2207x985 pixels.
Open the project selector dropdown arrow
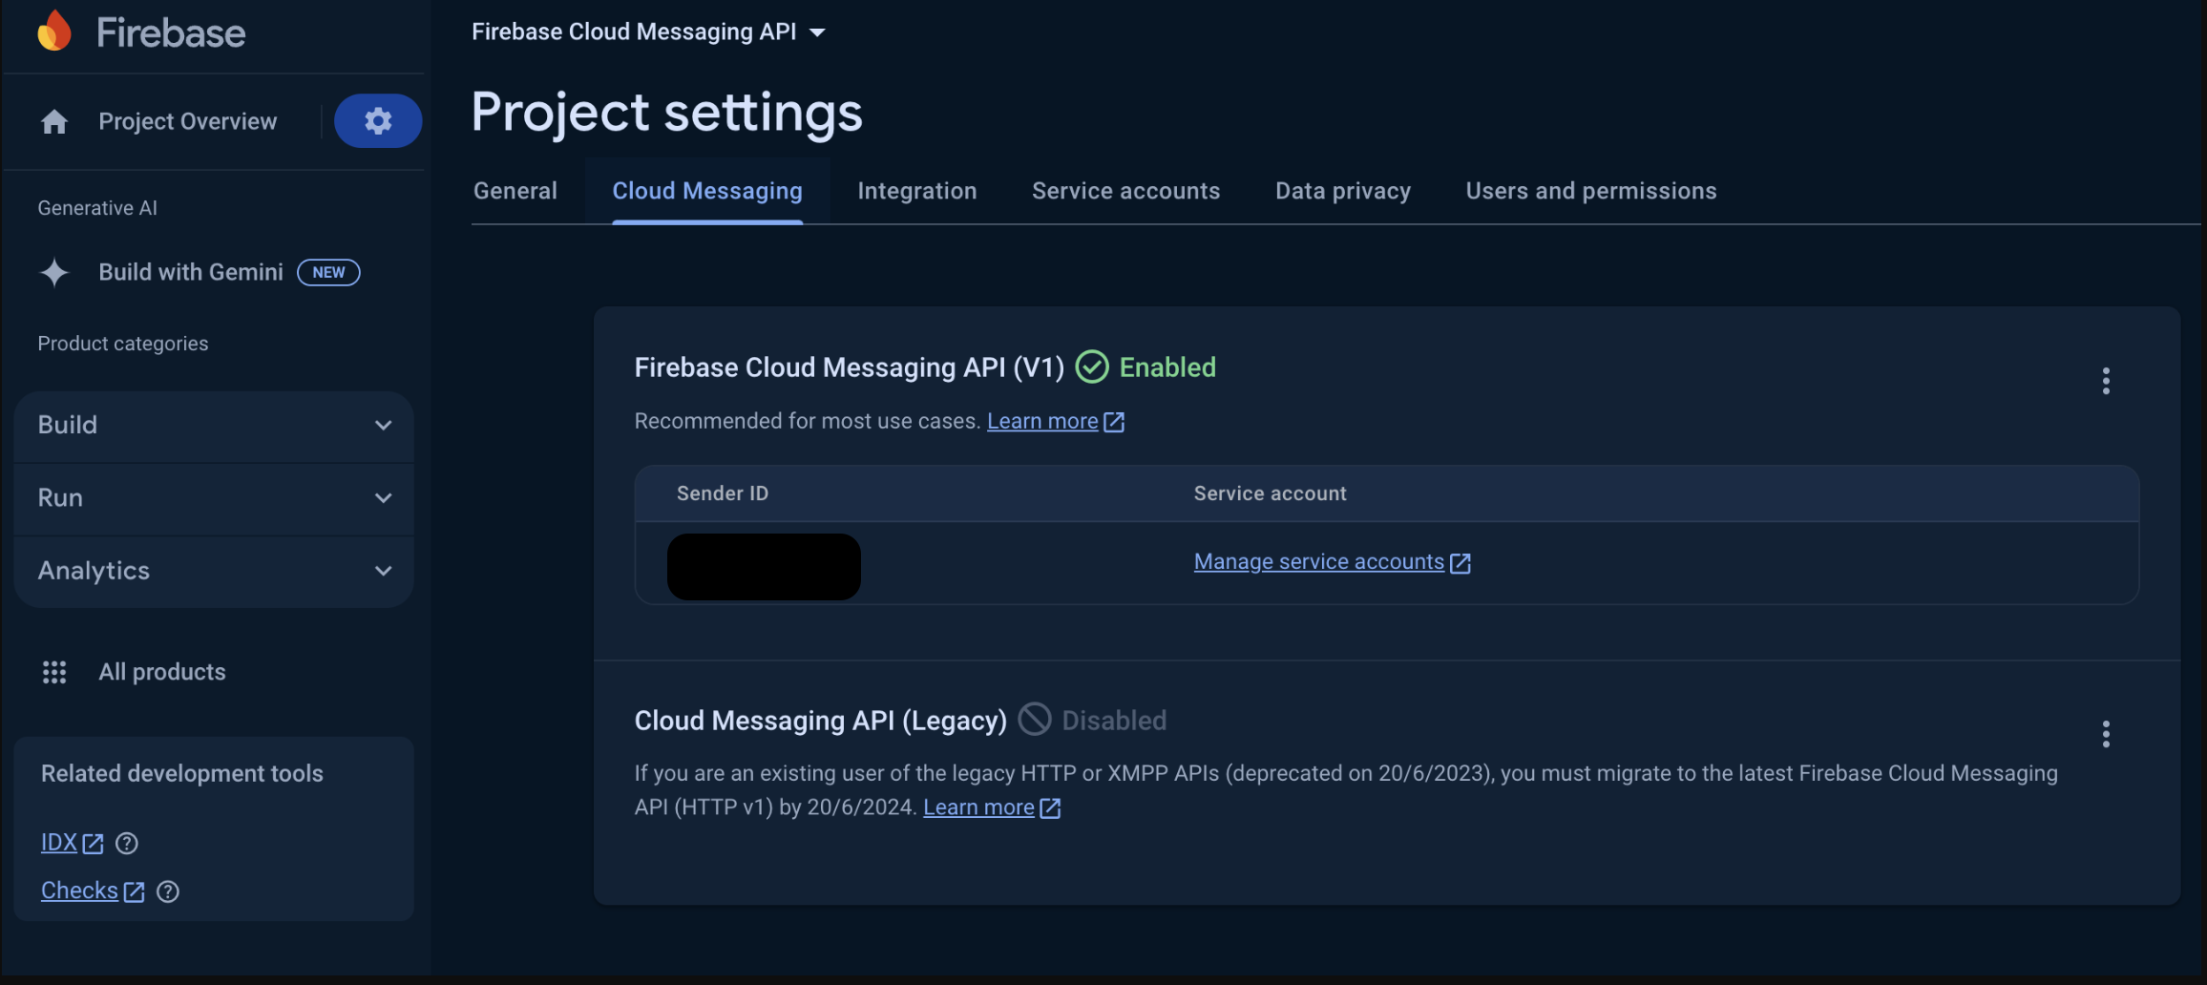[x=817, y=32]
